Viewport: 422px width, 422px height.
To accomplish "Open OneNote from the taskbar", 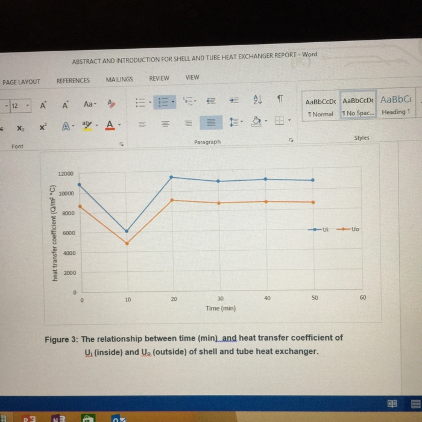I will tap(58, 418).
